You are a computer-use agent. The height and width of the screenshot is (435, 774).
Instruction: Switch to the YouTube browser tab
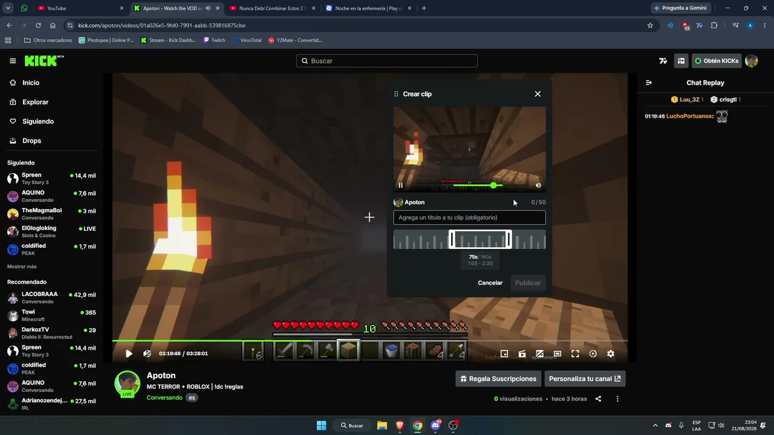pos(81,8)
